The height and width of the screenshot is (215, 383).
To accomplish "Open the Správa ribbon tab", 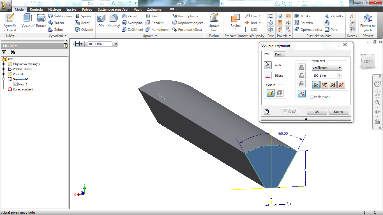I will 71,10.
